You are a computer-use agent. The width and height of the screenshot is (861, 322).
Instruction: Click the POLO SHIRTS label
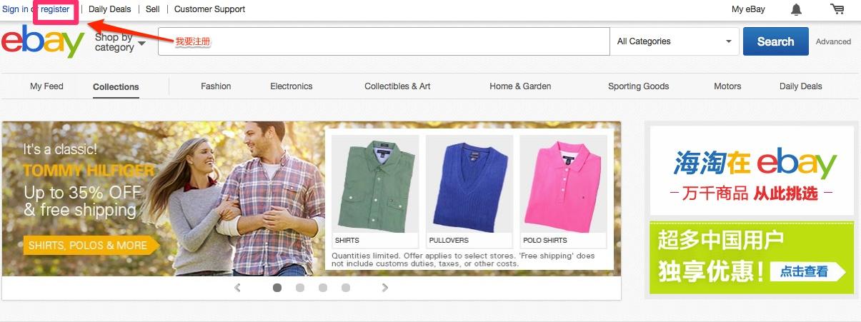point(545,241)
